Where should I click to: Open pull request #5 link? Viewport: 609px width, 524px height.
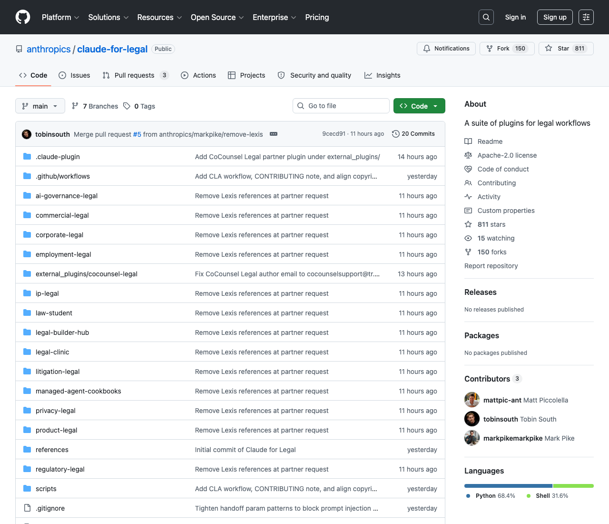click(137, 134)
